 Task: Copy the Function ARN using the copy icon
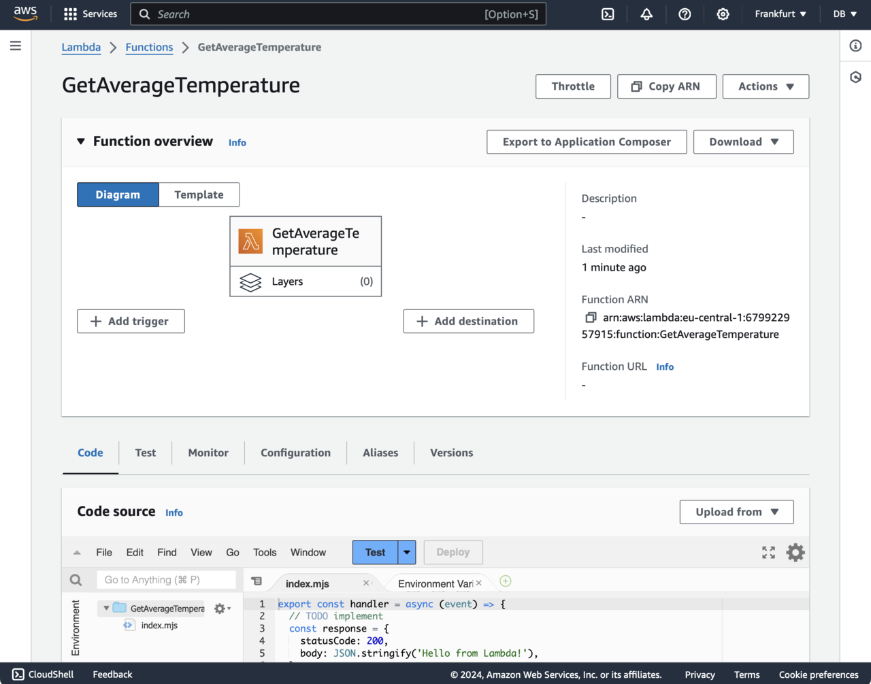(591, 318)
